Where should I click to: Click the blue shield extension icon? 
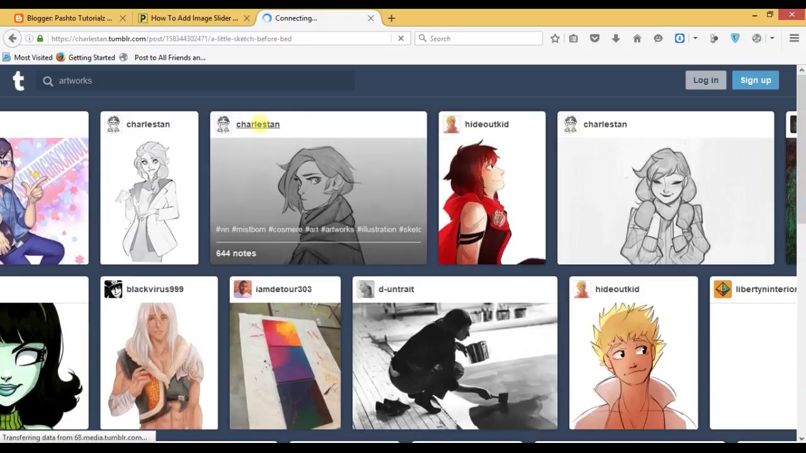[735, 38]
